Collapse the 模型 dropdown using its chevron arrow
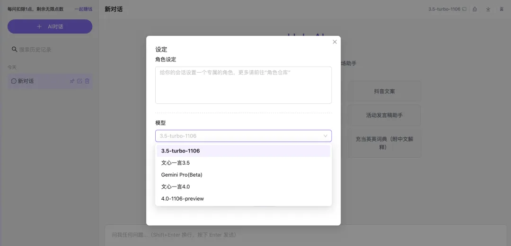The image size is (511, 246). point(325,136)
